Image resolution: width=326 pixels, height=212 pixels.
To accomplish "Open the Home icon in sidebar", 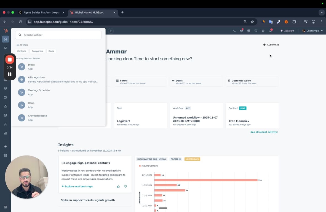I will pos(6,39).
